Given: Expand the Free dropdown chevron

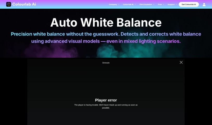Looking at the screenshot, I should [x=163, y=4].
